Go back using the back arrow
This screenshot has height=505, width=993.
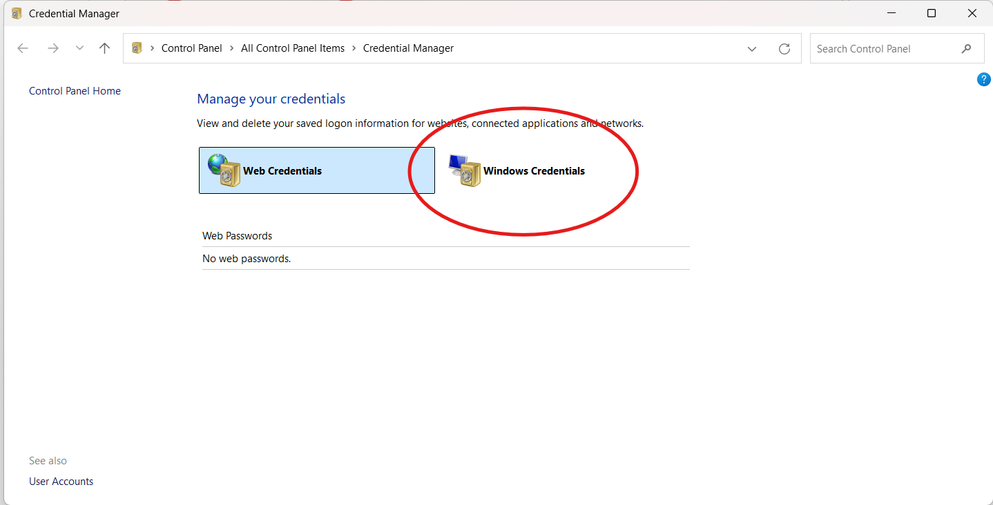pyautogui.click(x=23, y=48)
